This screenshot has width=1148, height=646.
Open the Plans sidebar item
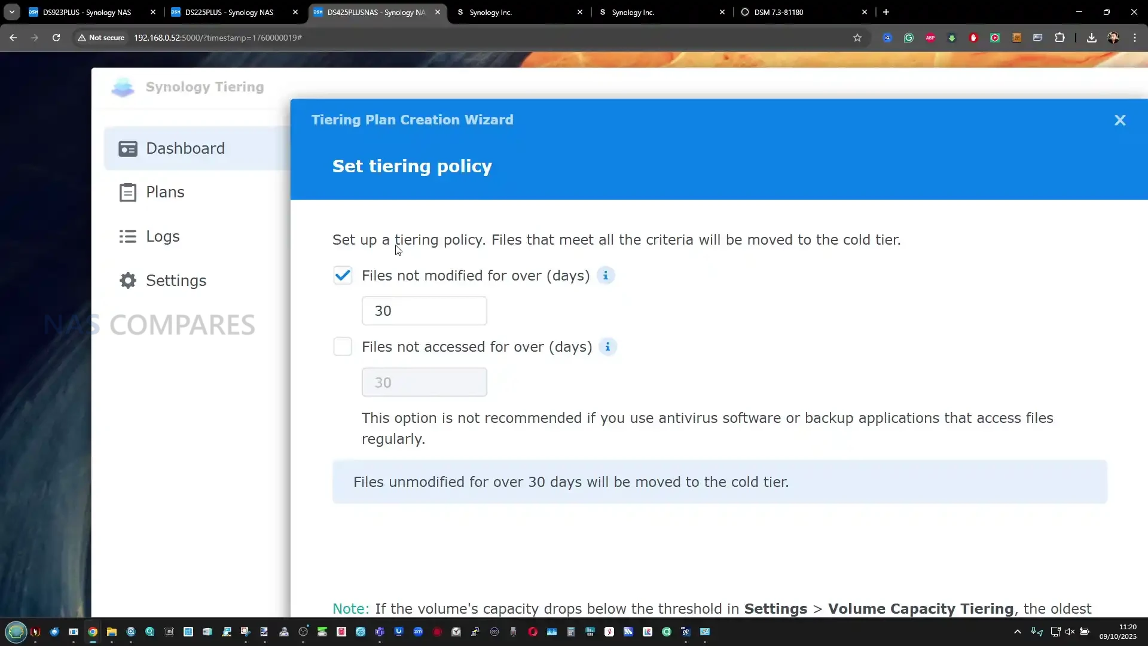165,192
